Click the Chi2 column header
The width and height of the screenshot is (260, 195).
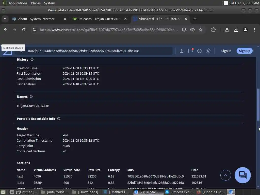pyautogui.click(x=194, y=170)
